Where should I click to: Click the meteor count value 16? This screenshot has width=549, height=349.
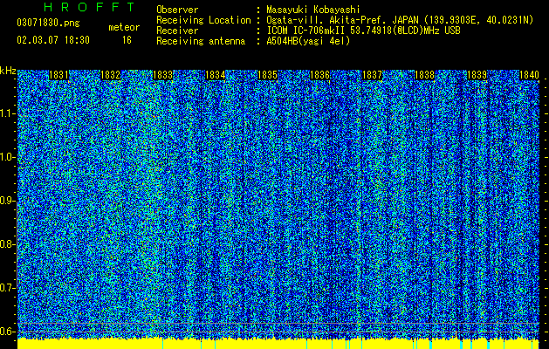coord(127,40)
